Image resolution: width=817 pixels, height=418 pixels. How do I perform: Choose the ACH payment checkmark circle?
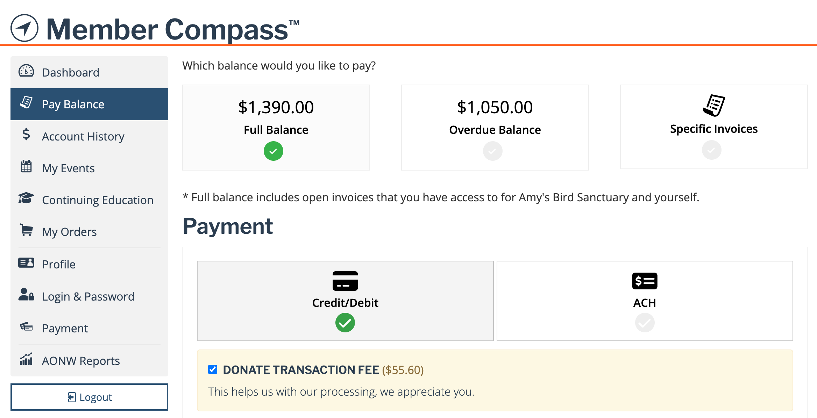(x=645, y=323)
